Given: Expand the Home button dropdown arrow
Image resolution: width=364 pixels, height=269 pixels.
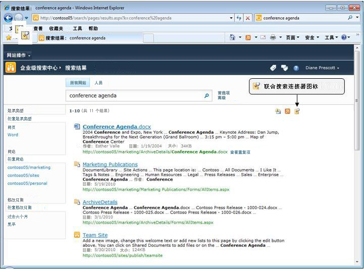Looking at the screenshot, I should 240,37.
